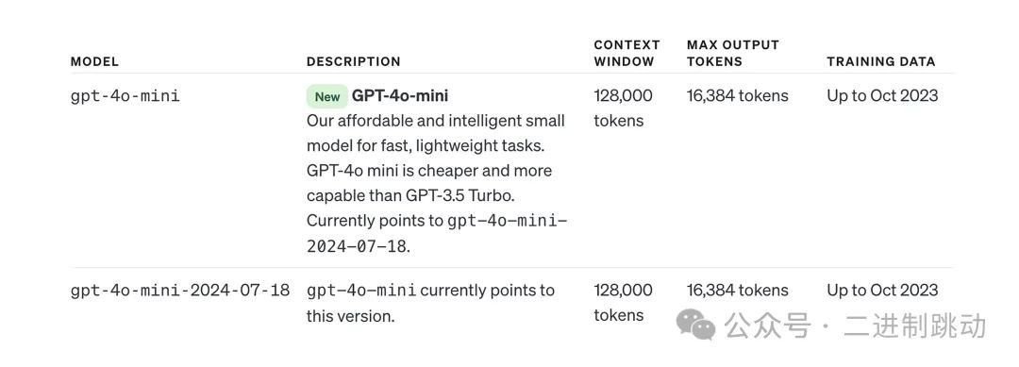Click gpt-4o-mini code text in second row description

[x=361, y=290]
